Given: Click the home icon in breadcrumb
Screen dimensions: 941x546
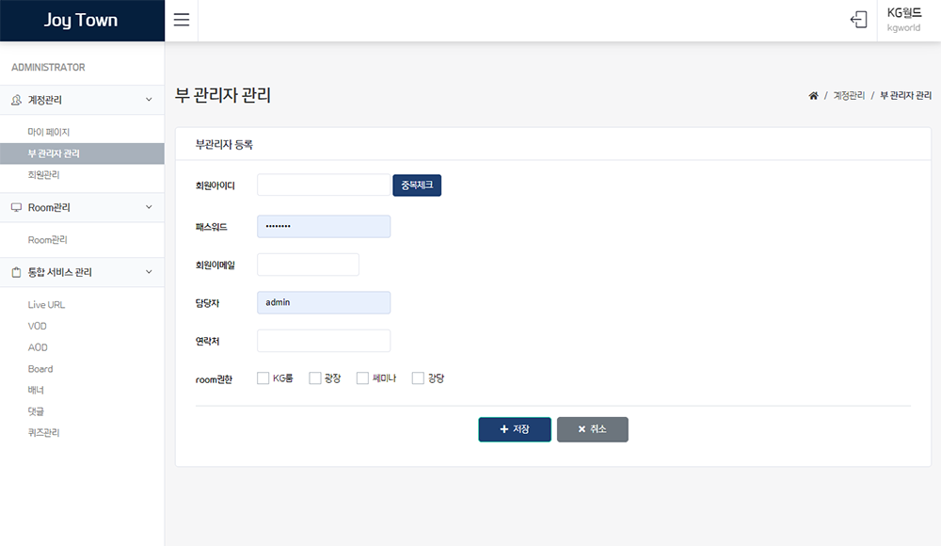Looking at the screenshot, I should 813,96.
